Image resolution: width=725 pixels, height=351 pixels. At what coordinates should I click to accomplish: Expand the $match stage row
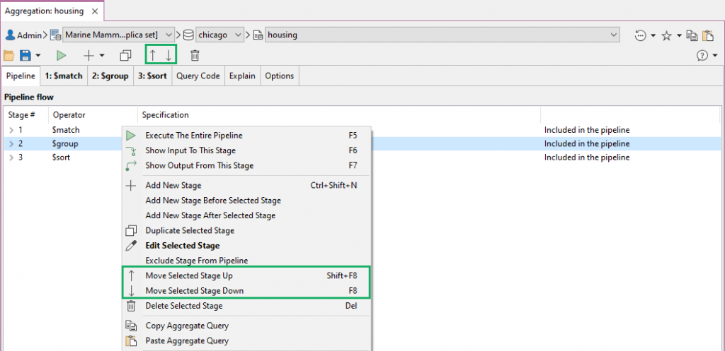pyautogui.click(x=11, y=130)
